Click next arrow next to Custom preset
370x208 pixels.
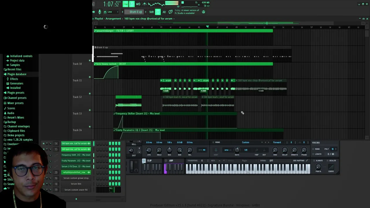[x=269, y=142]
